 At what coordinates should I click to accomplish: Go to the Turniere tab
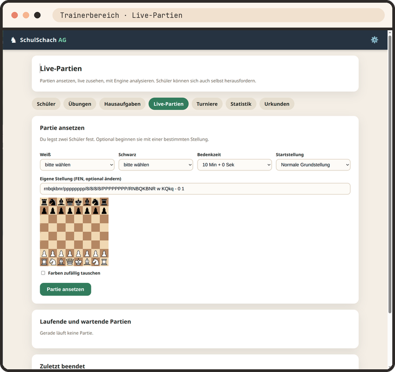tap(207, 104)
